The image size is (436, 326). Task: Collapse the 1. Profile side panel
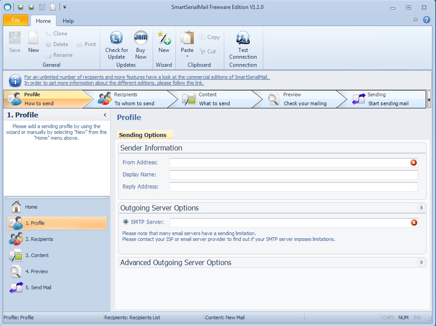(x=105, y=115)
